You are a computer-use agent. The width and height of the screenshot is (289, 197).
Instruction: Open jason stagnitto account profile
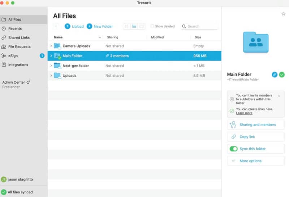pyautogui.click(x=17, y=179)
